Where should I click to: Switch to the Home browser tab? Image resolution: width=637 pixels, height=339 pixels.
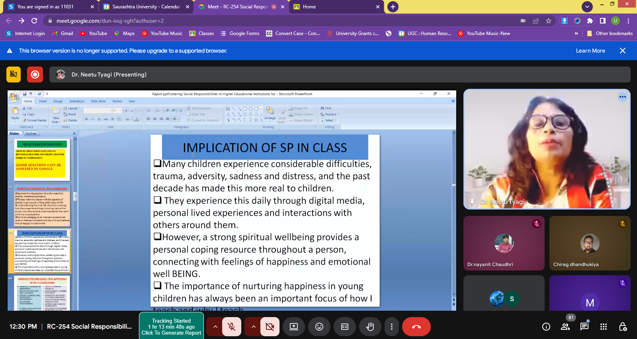tap(309, 7)
